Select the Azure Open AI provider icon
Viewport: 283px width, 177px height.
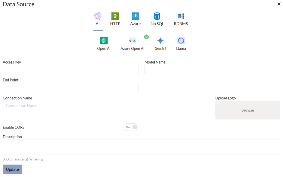click(132, 41)
